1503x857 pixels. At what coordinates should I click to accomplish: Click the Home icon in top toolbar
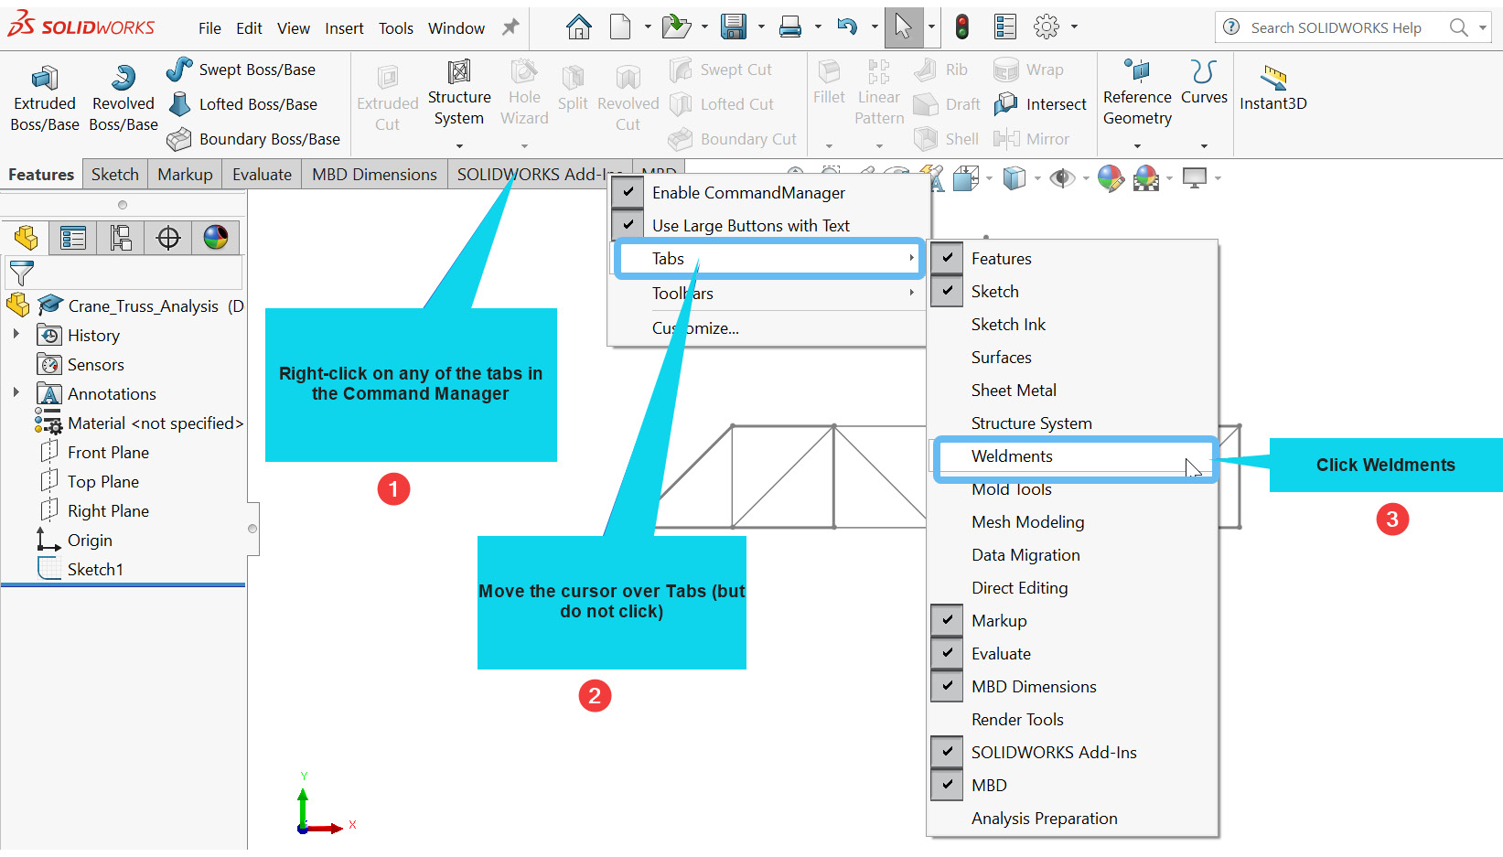click(x=579, y=27)
